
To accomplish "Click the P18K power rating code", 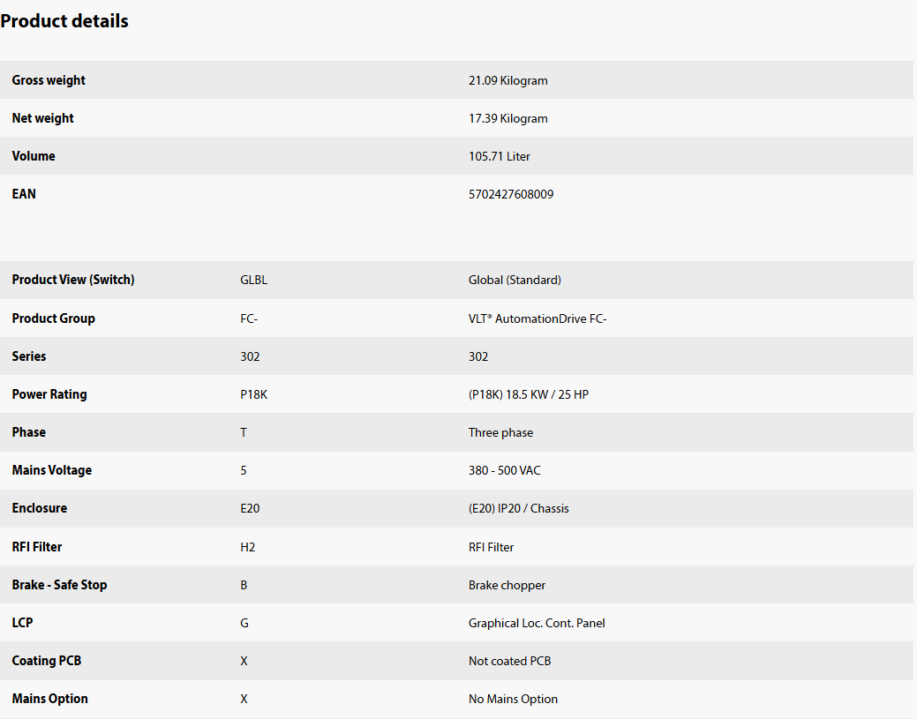I will 253,394.
